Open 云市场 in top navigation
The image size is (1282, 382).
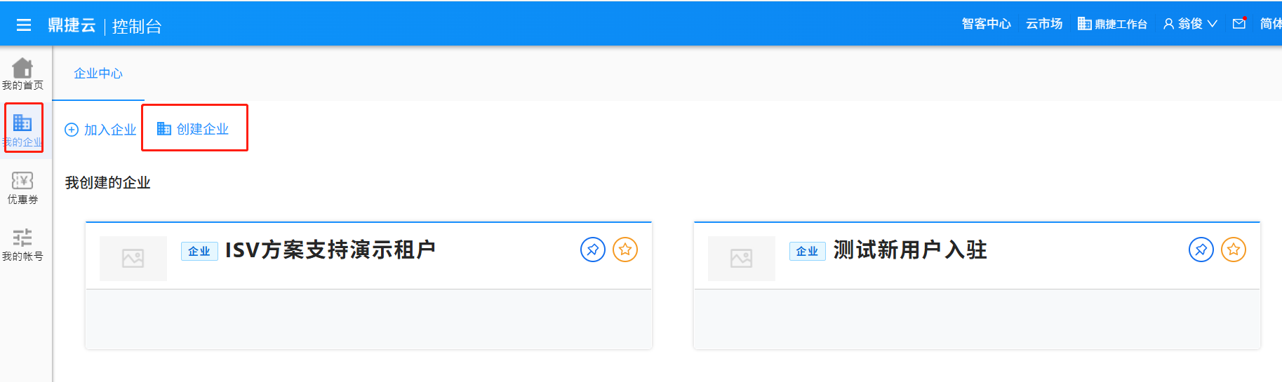(1044, 24)
